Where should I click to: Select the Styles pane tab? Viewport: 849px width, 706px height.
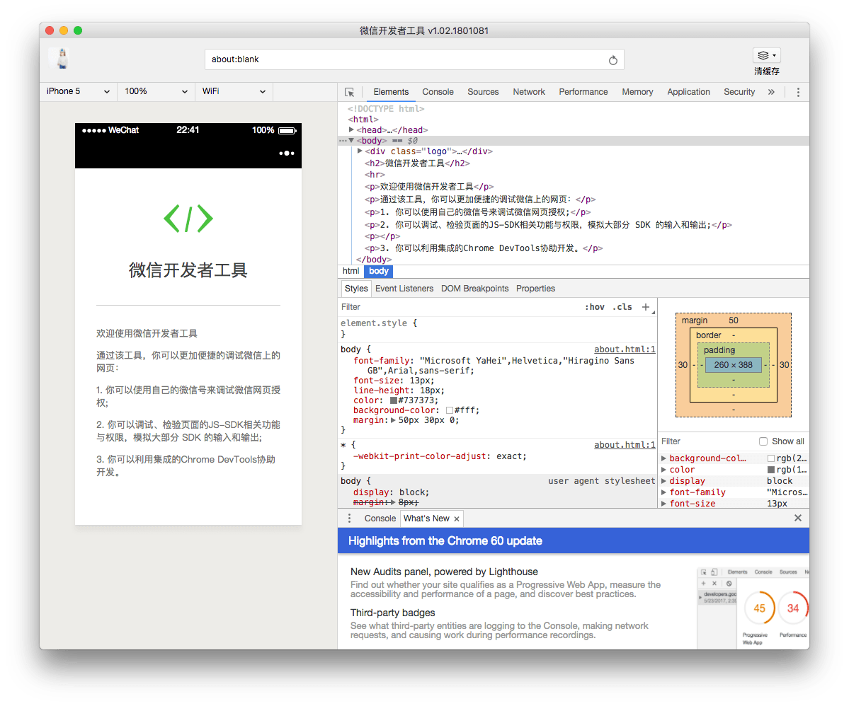tap(355, 289)
